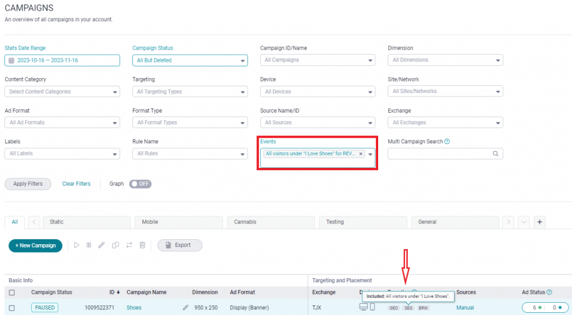Viewport: 572px width, 315px height.
Task: Click the mobile device icon in Shoes row
Action: pyautogui.click(x=373, y=307)
